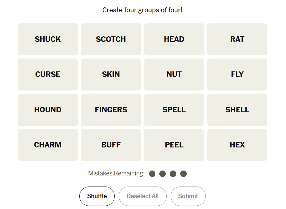Image resolution: width=286 pixels, height=209 pixels.
Task: Select the SHELL tile
Action: (237, 110)
